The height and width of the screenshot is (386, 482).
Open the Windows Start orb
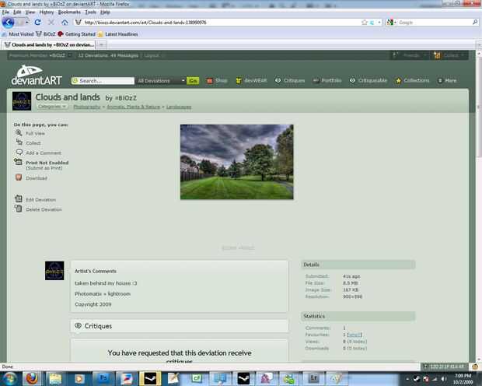click(9, 378)
